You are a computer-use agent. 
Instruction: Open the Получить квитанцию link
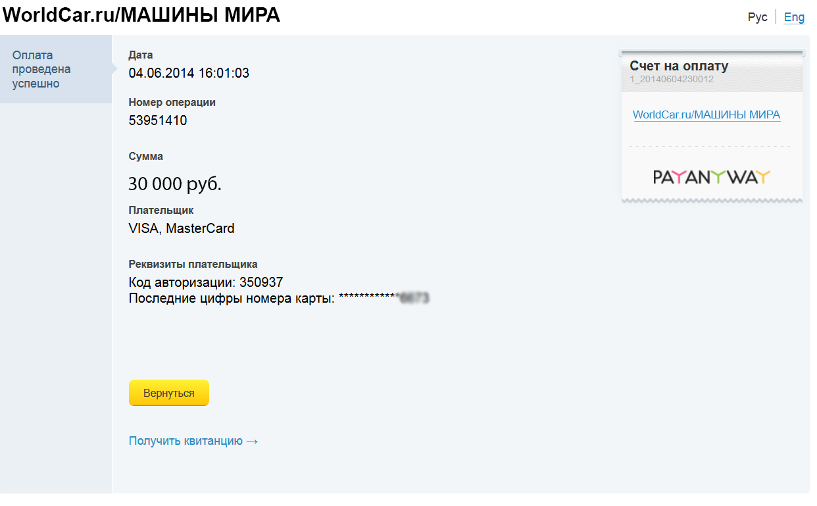pyautogui.click(x=193, y=441)
